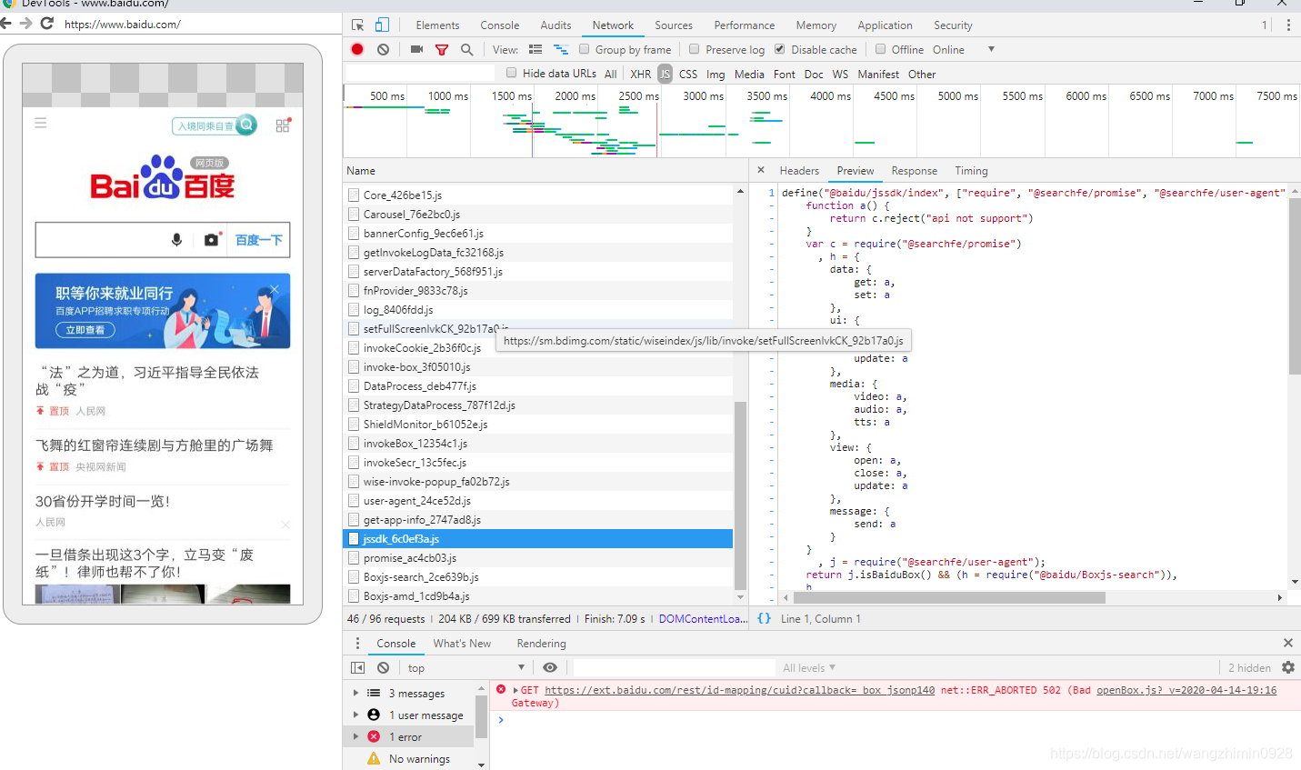The width and height of the screenshot is (1301, 770).
Task: Expand 3 messages group
Action: click(355, 693)
